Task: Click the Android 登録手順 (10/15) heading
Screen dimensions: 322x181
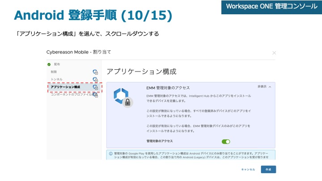Action: [93, 15]
